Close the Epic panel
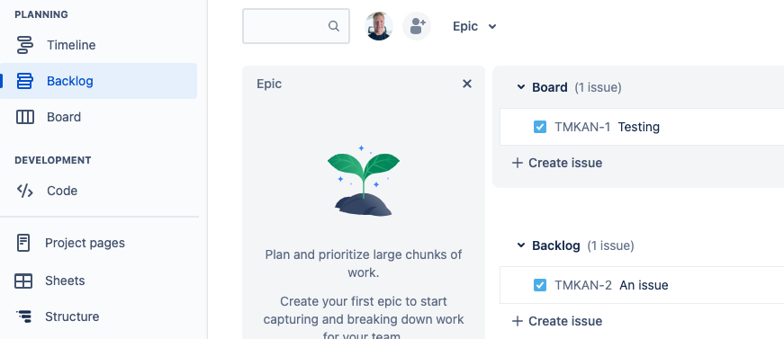 pyautogui.click(x=467, y=84)
